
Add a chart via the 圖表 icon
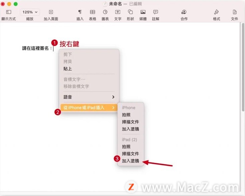tap(105, 12)
